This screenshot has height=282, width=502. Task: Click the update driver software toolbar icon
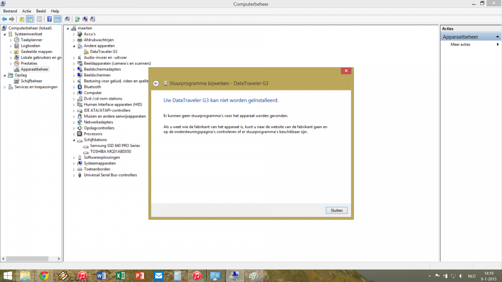click(77, 19)
